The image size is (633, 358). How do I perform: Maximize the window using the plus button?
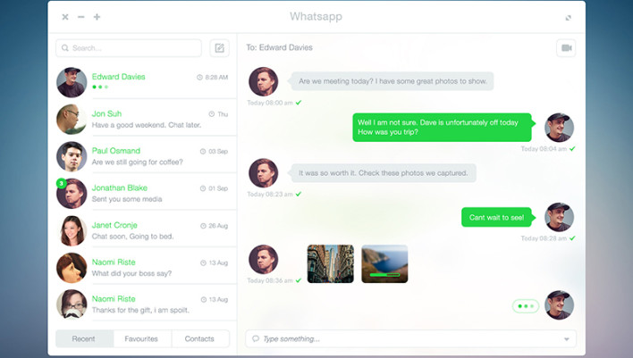(x=97, y=17)
